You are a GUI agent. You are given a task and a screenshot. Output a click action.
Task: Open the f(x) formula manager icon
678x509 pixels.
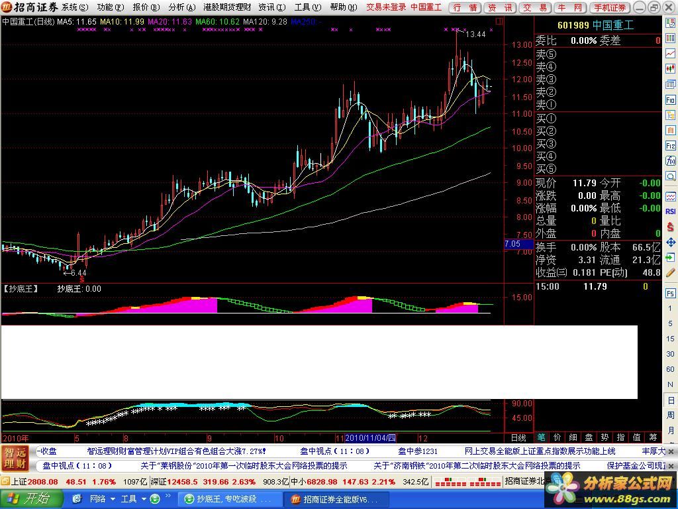click(670, 161)
